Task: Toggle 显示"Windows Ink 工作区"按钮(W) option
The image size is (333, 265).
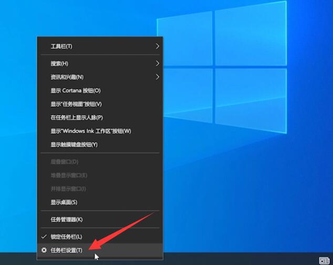Action: pos(100,131)
